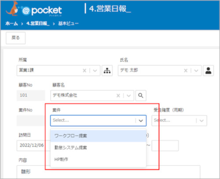Screen dimensions: 220x179
Task: Open the 顧客名 dropdown arrow
Action: point(128,96)
